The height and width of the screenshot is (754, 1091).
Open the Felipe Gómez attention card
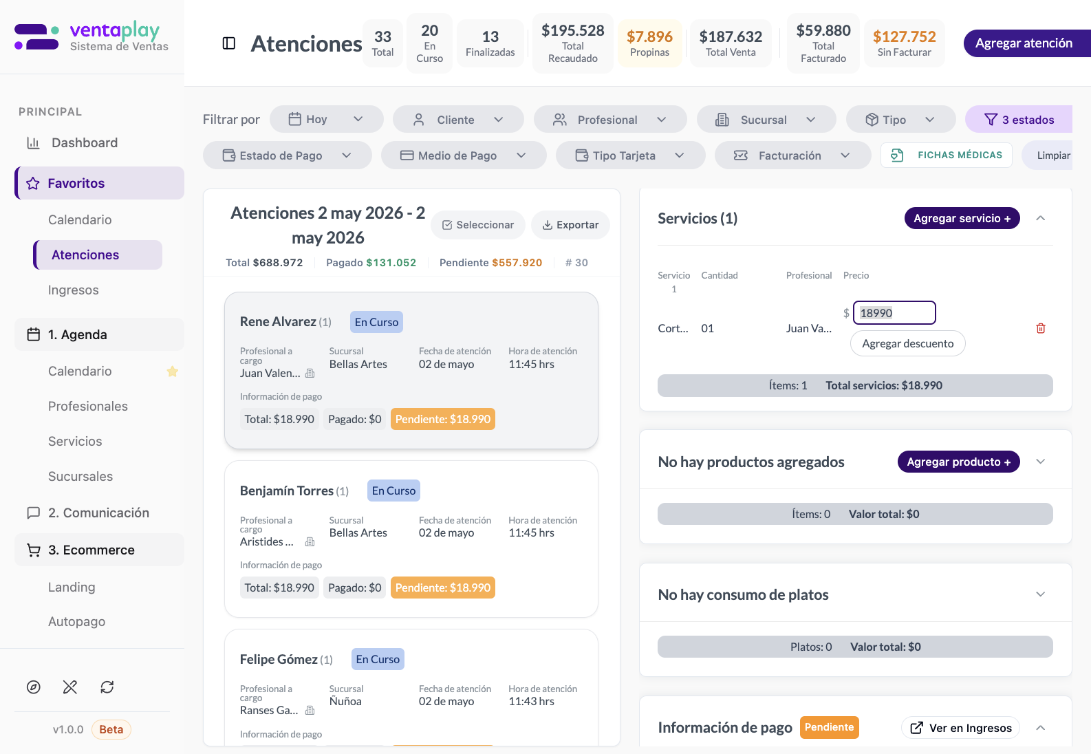(411, 687)
